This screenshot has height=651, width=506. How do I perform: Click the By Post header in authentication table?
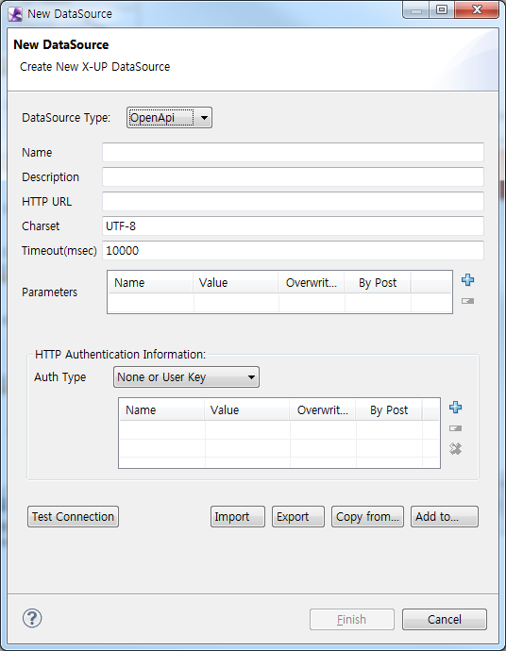[389, 410]
